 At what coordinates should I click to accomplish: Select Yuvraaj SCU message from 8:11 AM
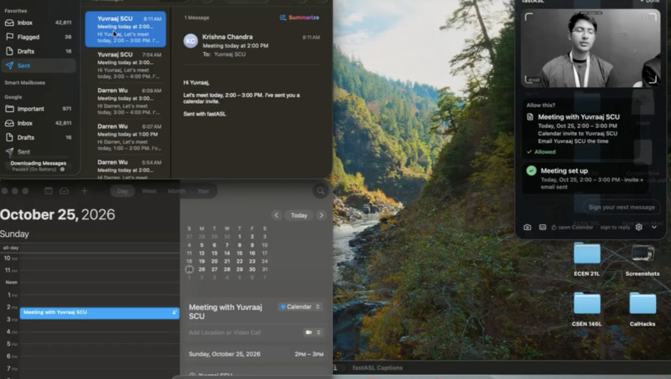(x=126, y=29)
